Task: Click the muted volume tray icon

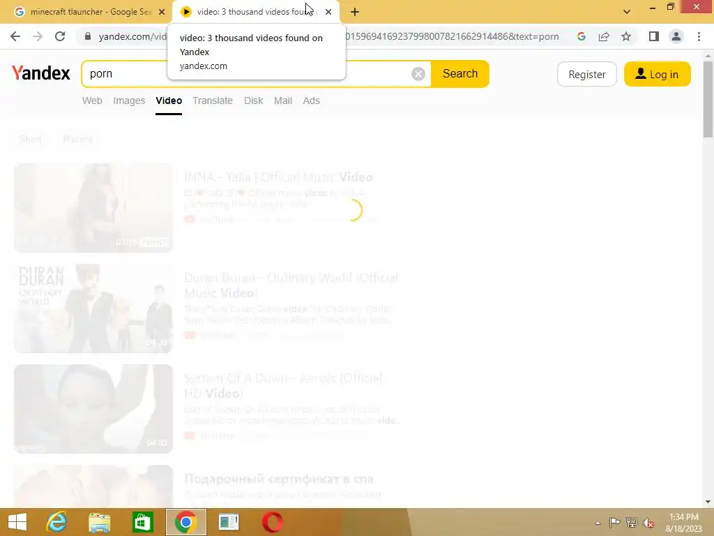Action: [648, 523]
